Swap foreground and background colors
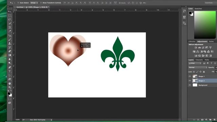 click(11, 90)
